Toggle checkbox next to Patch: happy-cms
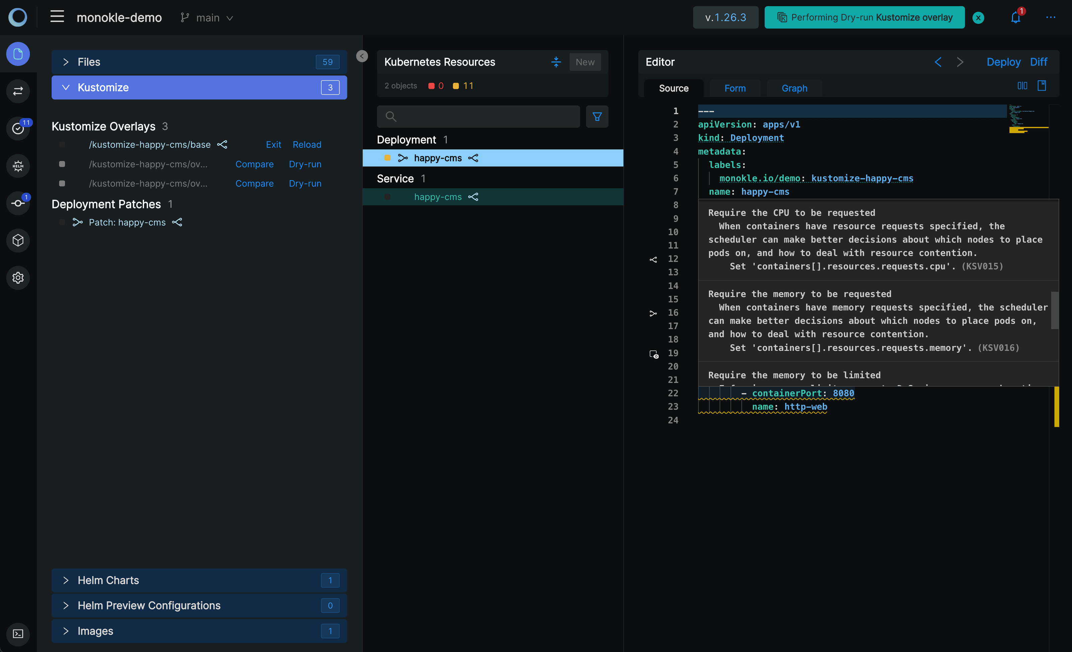Screen dimensions: 1072x652 [62, 222]
